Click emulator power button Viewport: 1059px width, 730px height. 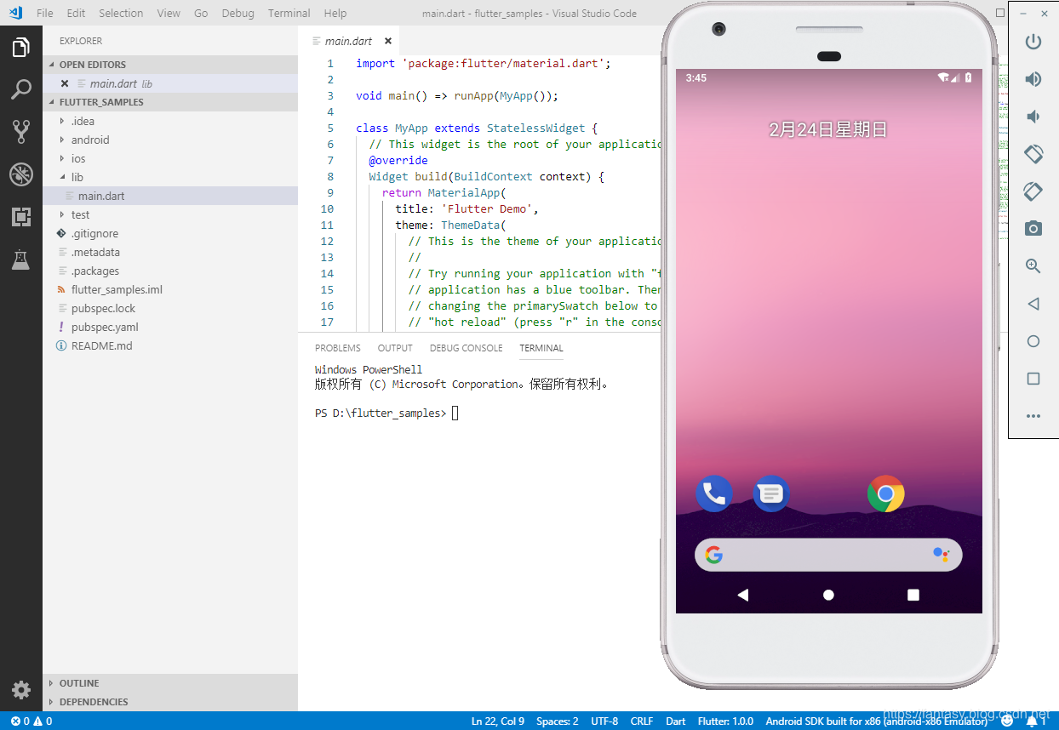pyautogui.click(x=1033, y=42)
